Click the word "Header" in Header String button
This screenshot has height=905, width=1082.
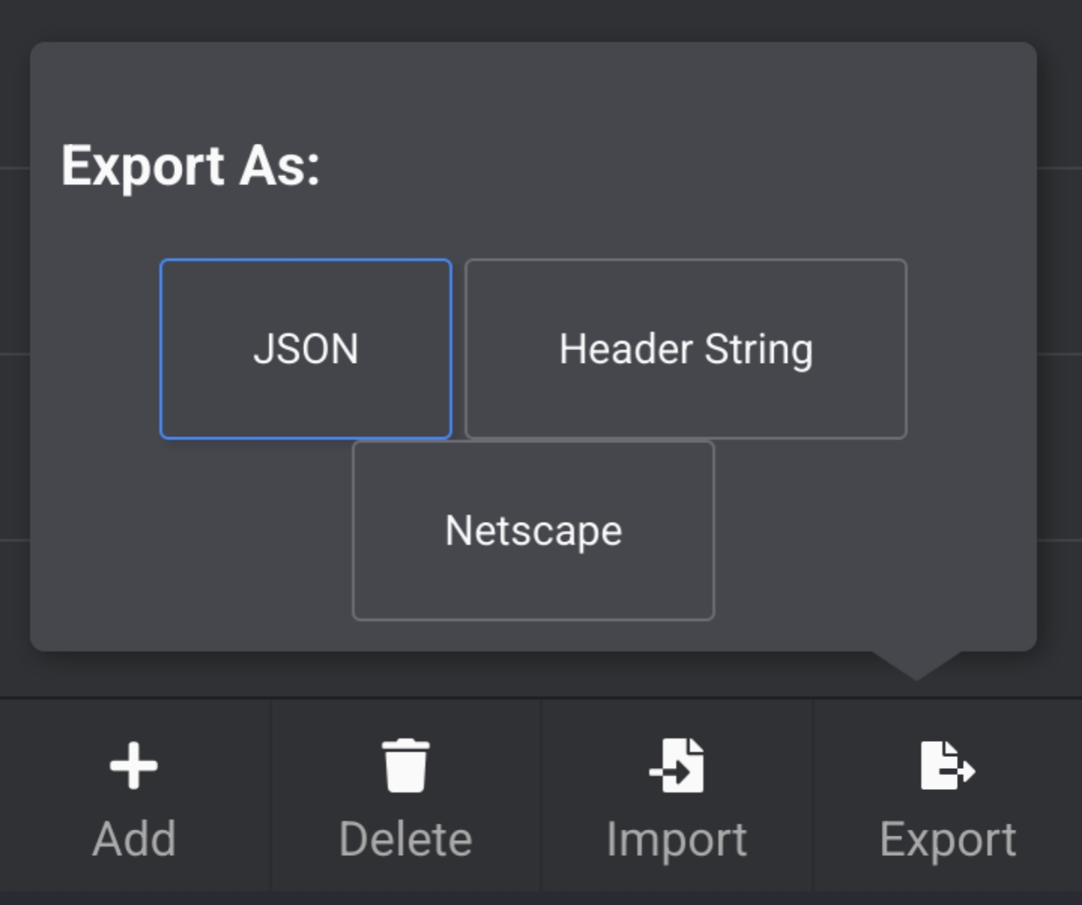626,348
